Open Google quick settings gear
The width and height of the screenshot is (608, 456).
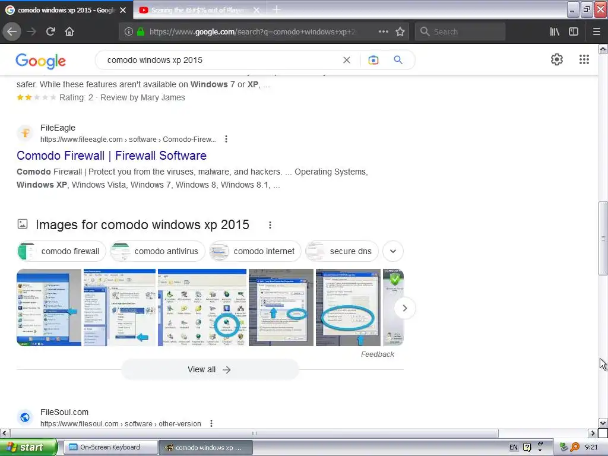(557, 59)
